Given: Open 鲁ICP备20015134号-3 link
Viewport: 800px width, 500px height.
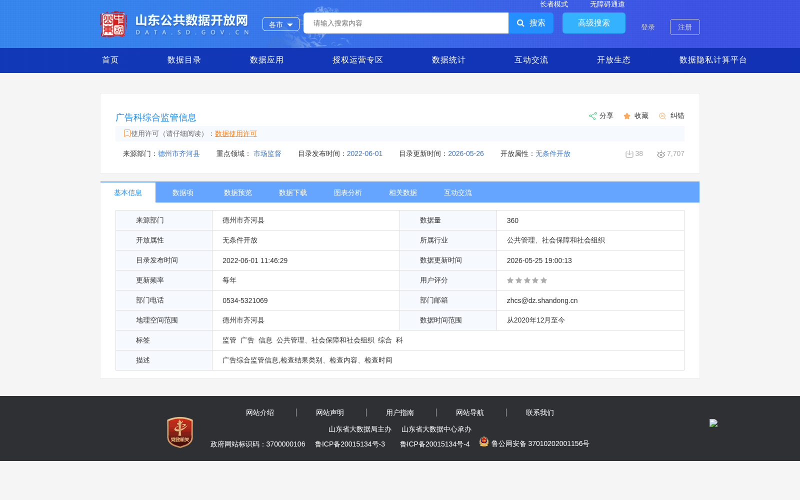Looking at the screenshot, I should [350, 444].
